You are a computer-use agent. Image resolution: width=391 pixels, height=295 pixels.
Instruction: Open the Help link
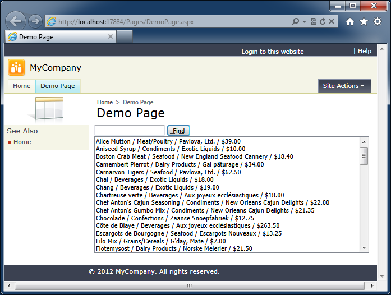click(365, 51)
